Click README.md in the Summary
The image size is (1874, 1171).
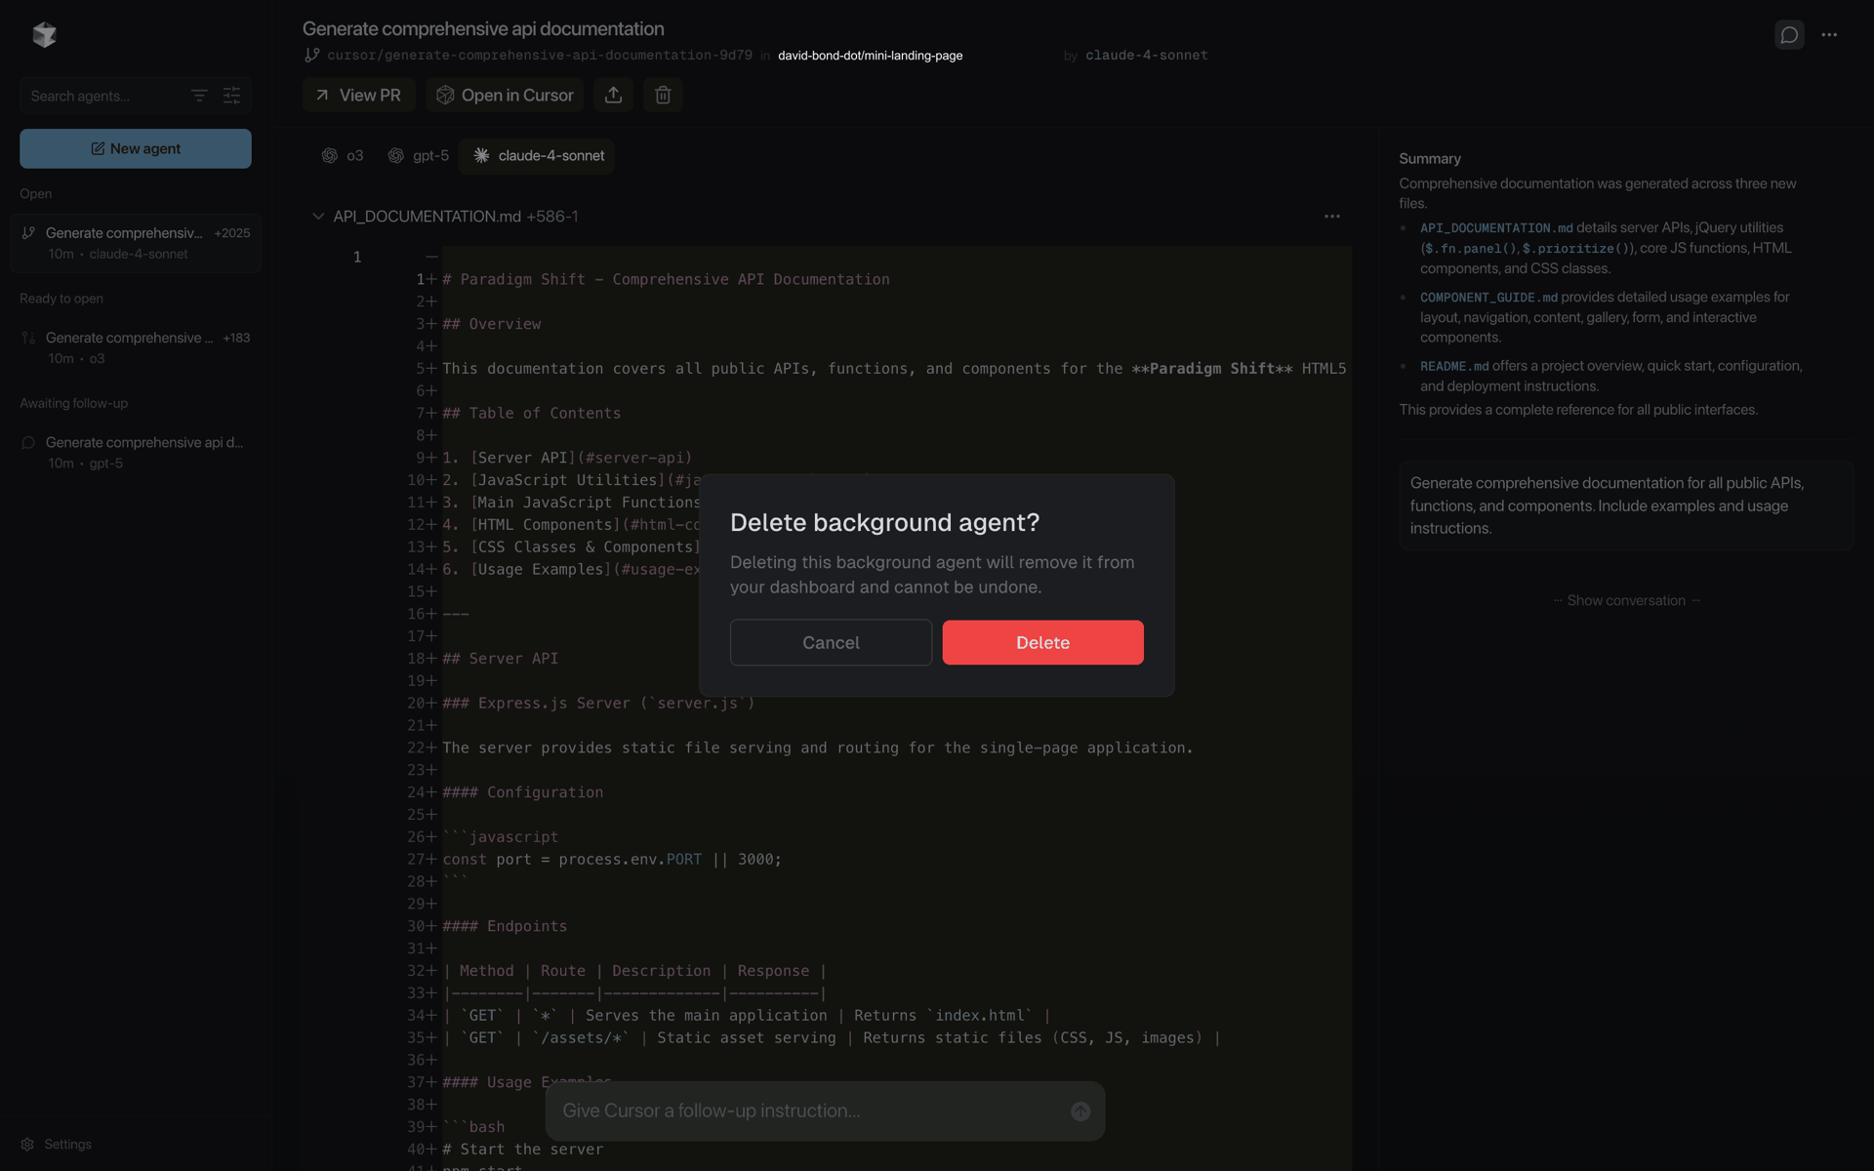tap(1454, 366)
